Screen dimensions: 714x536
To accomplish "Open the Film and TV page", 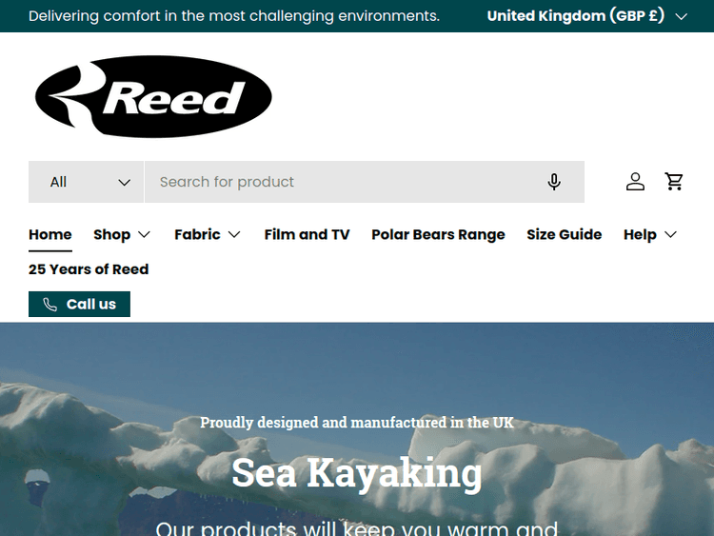I will click(307, 234).
